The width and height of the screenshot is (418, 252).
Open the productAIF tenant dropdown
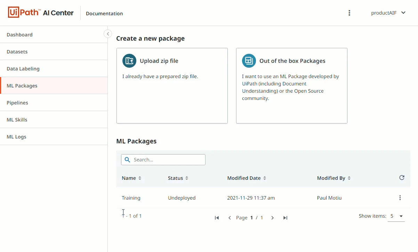click(x=388, y=13)
